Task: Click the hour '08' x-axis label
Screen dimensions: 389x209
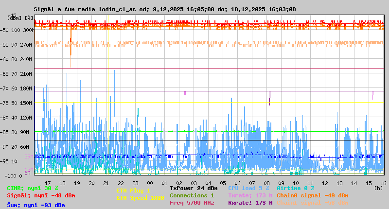Action: click(266, 183)
